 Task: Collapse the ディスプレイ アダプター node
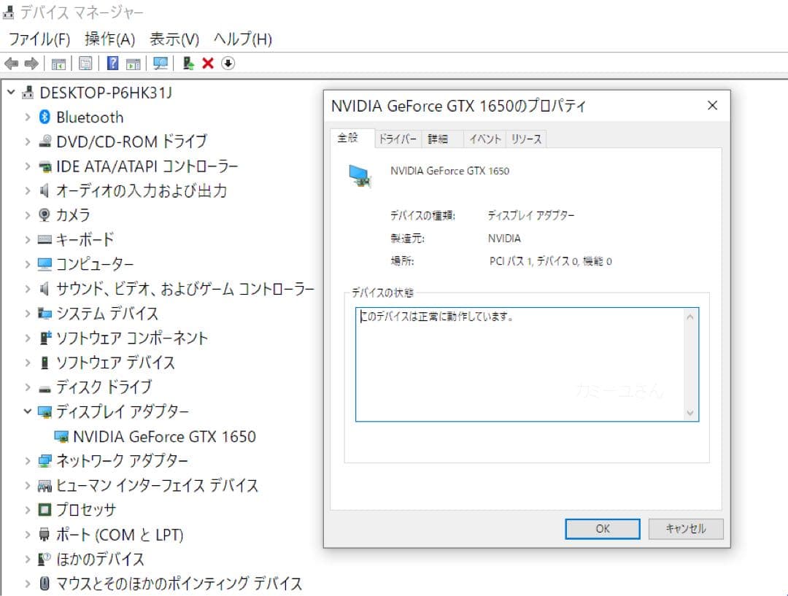point(28,411)
